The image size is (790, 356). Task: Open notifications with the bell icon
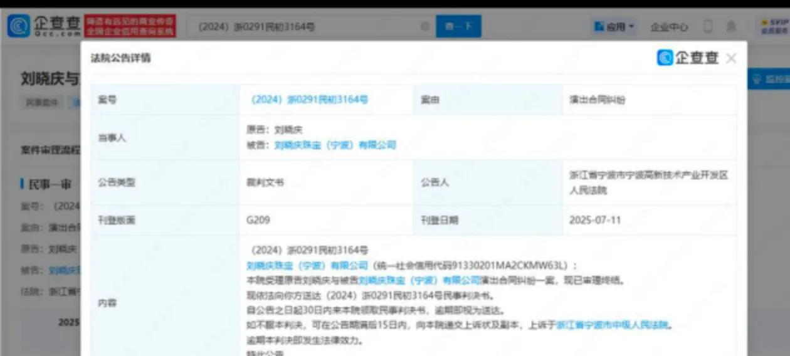pyautogui.click(x=731, y=27)
